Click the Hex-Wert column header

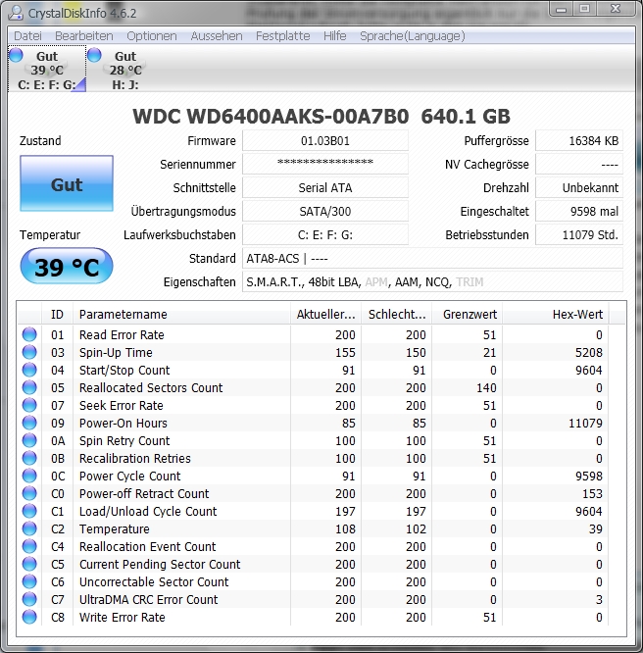556,314
